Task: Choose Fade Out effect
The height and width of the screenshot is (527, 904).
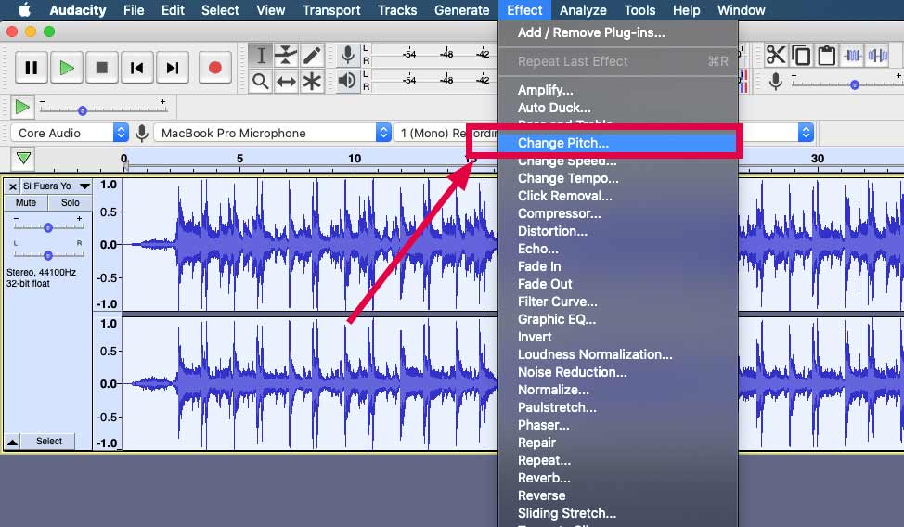Action: point(618,284)
